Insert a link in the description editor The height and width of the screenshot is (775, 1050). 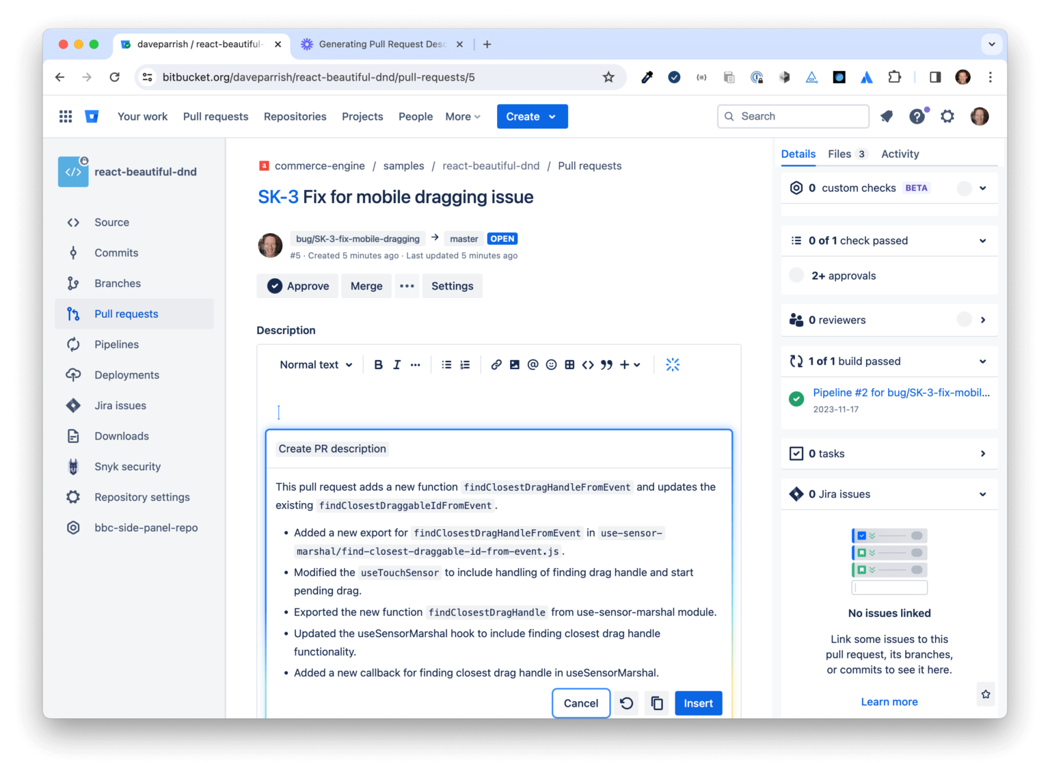pos(496,364)
